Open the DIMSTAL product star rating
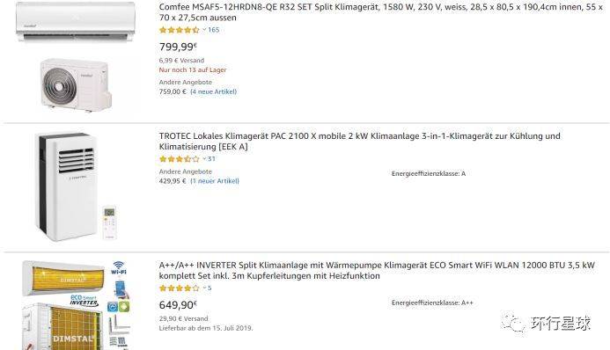Screen dimensions: 610x350 179,288
